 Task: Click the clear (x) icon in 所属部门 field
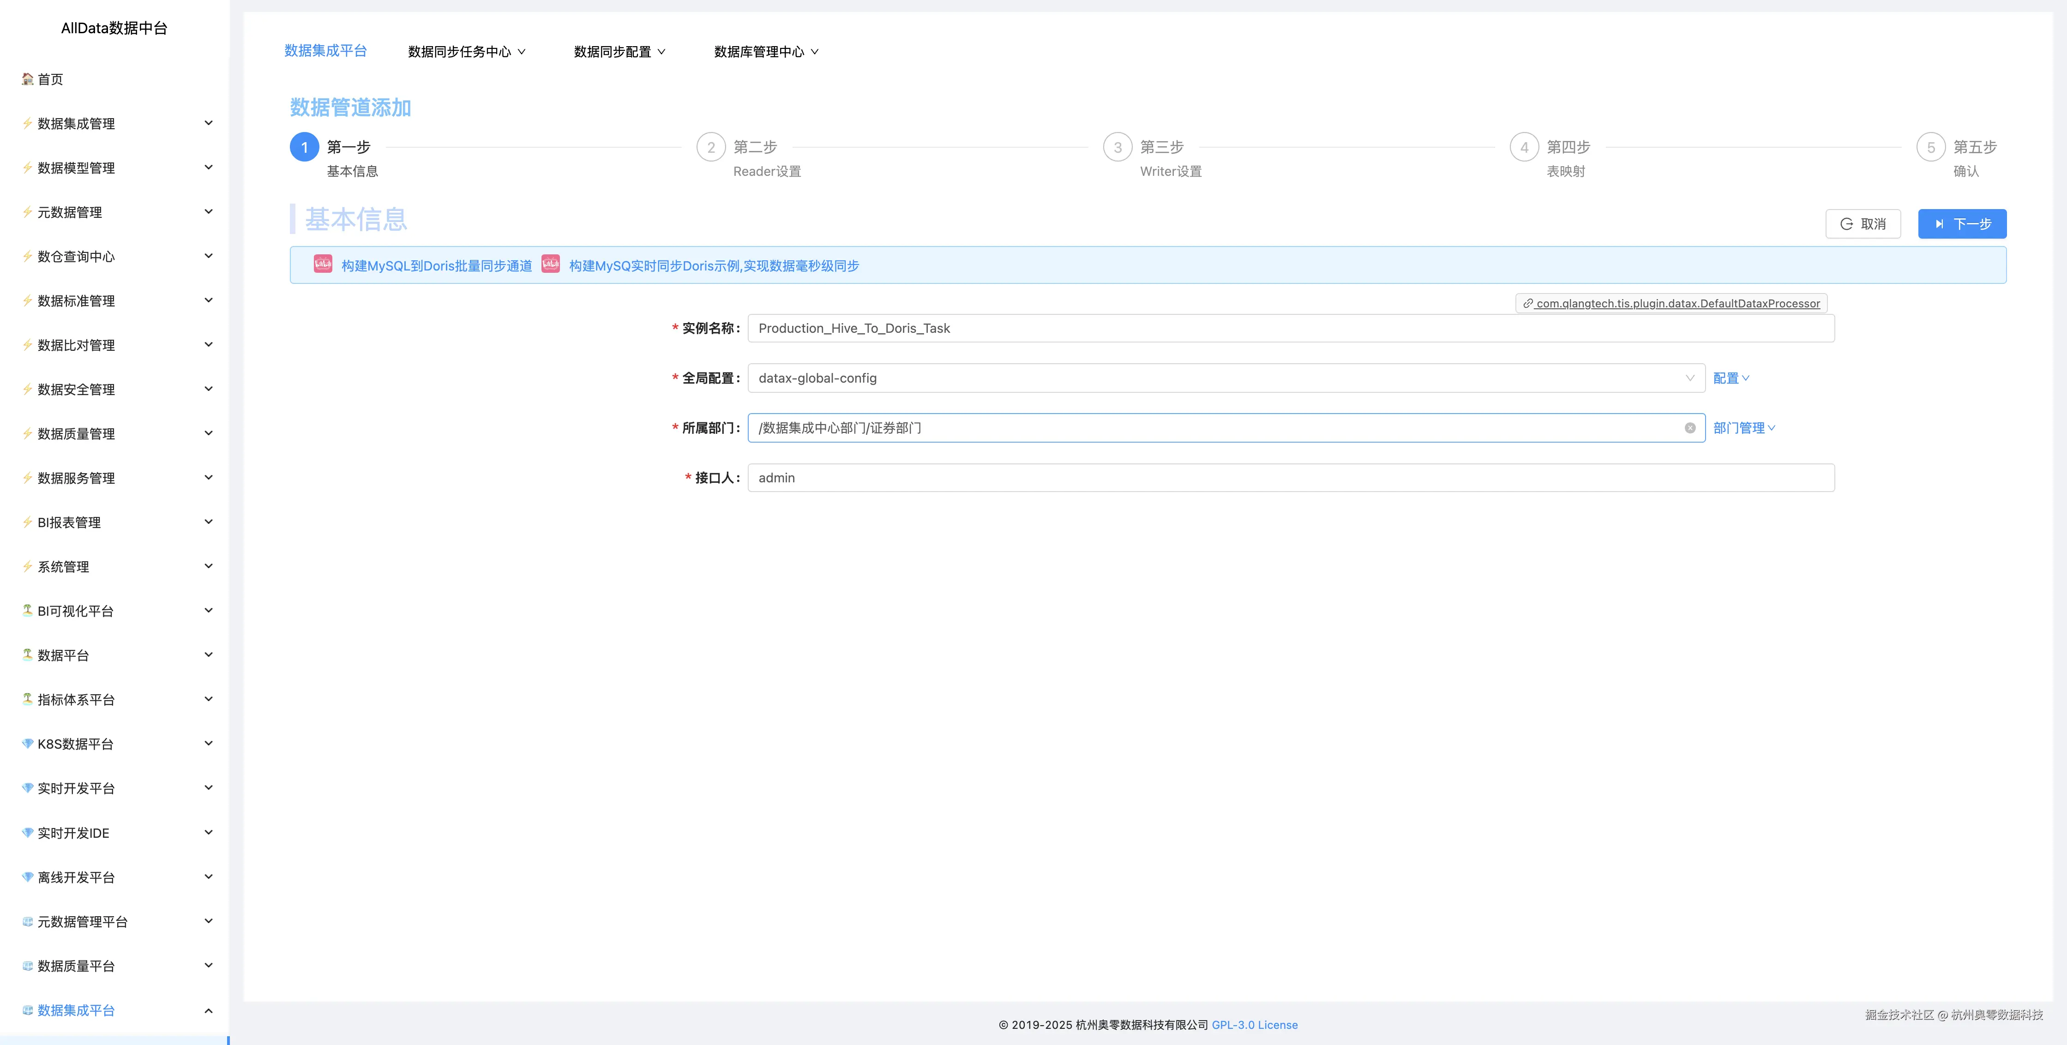pos(1689,428)
